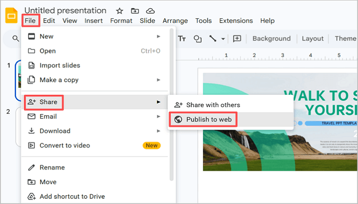Check the cloud document status icon
The image size is (358, 204).
pyautogui.click(x=150, y=11)
